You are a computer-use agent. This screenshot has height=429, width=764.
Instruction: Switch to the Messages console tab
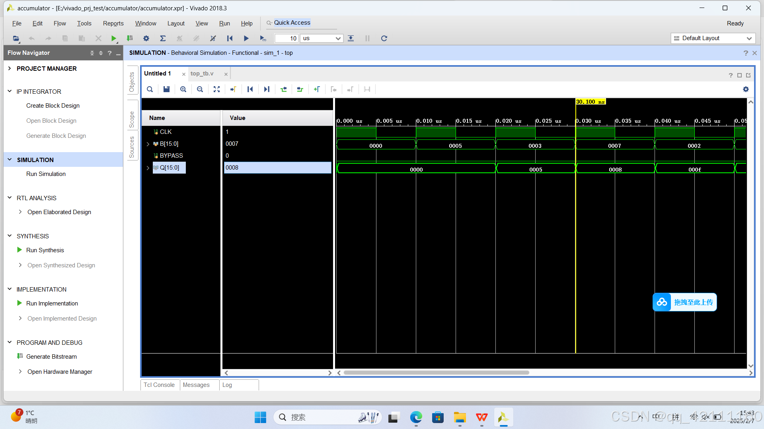coord(196,385)
